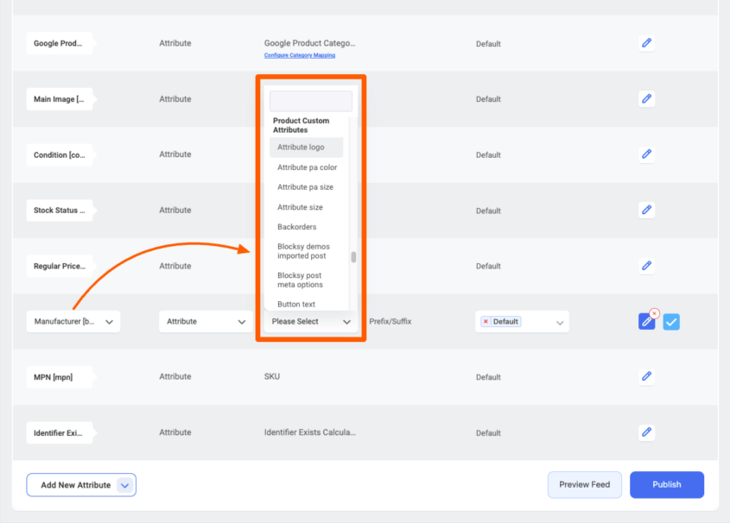
Task: Click Add New Attribute button
Action: coord(81,485)
